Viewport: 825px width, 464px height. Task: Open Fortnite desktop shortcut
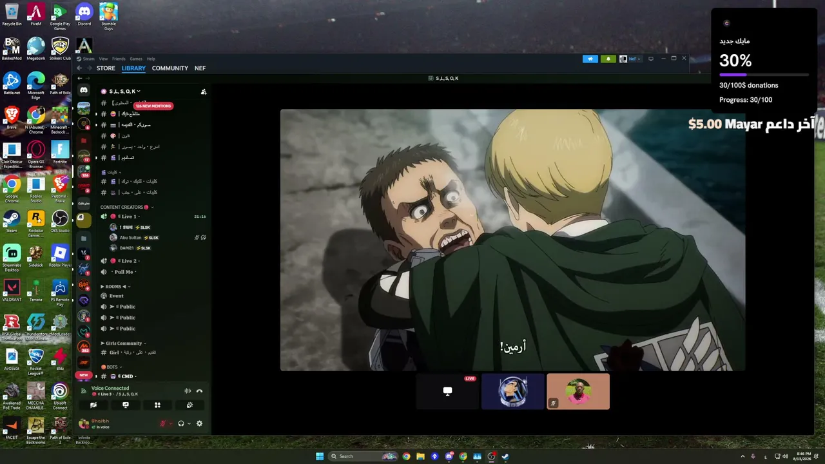point(60,153)
